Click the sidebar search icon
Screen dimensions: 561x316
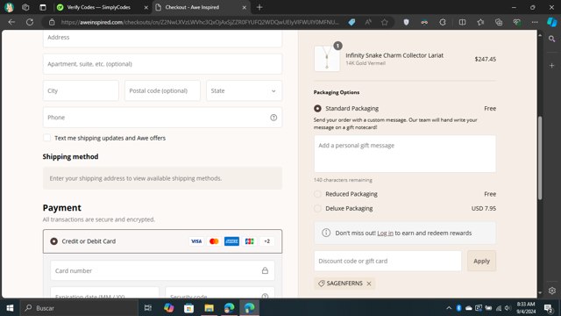point(551,39)
